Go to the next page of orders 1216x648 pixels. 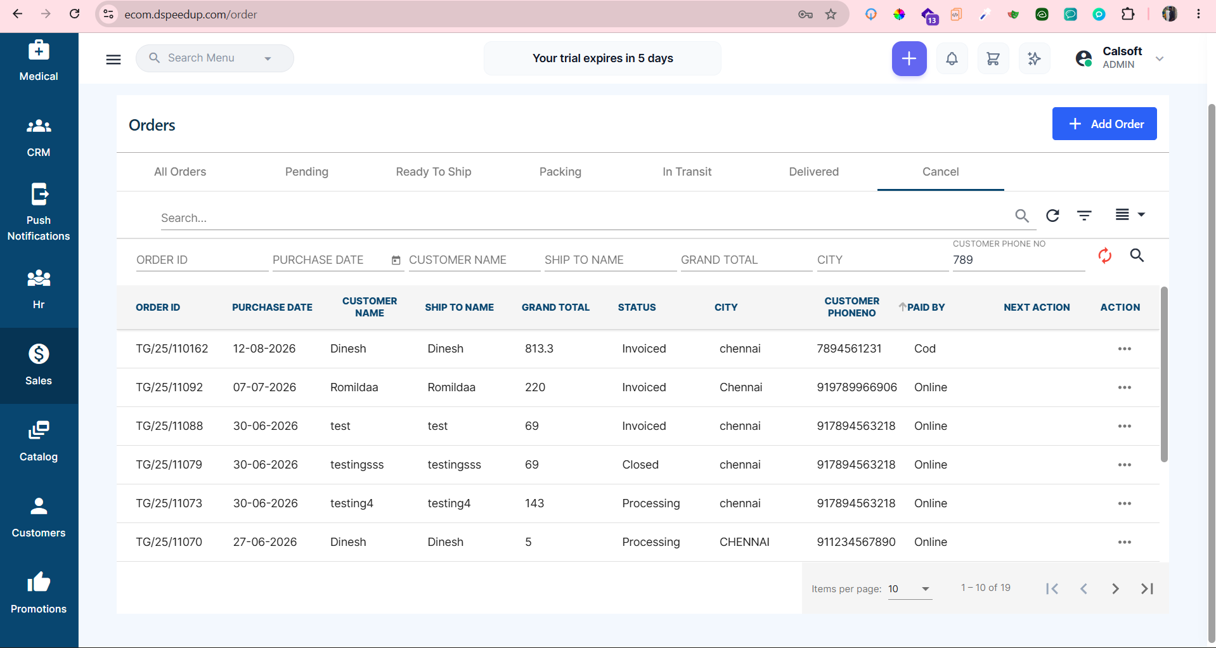[1115, 589]
